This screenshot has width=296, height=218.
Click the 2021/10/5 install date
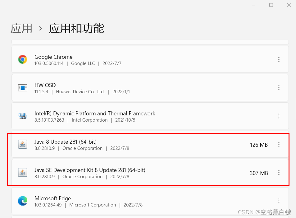tap(125, 120)
